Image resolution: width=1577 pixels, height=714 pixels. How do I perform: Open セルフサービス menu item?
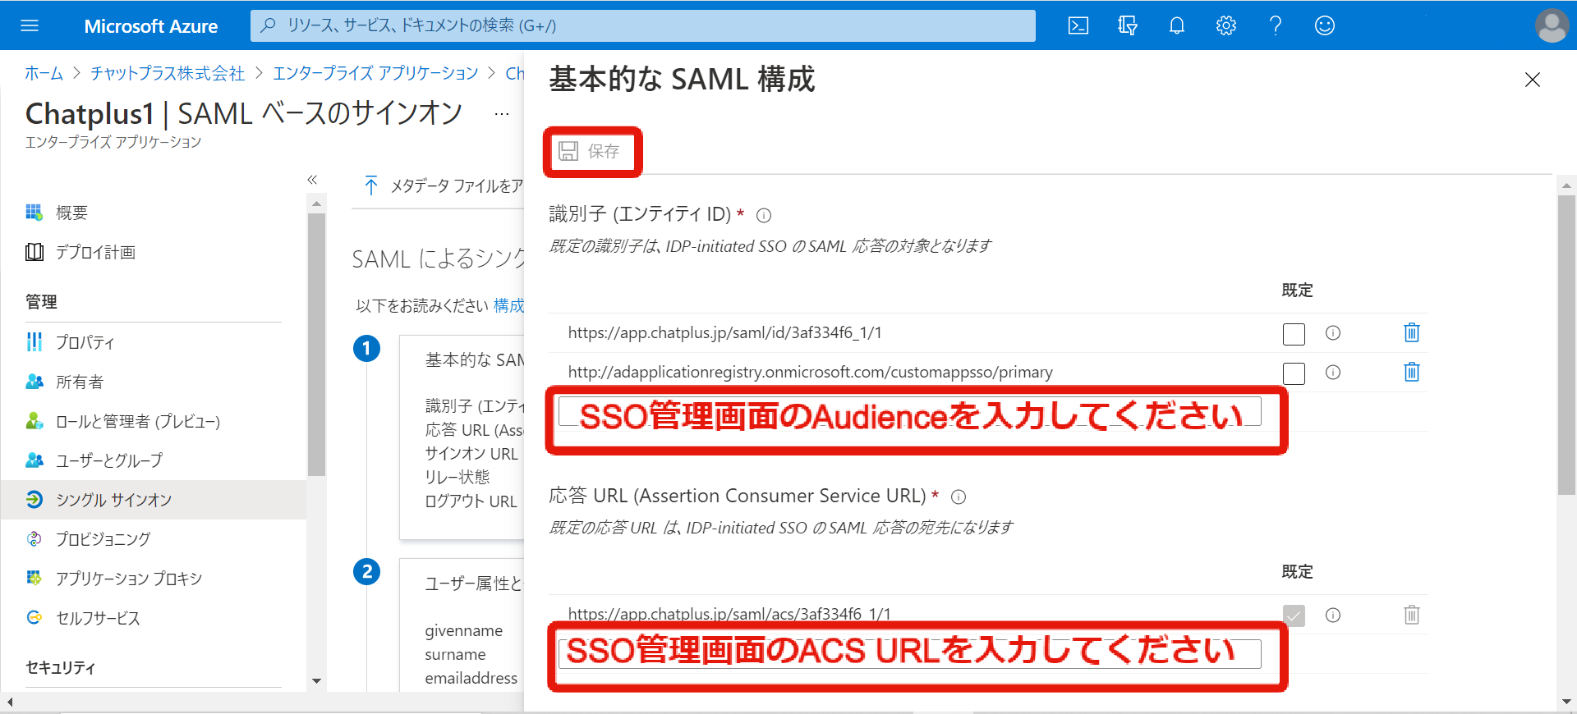[x=98, y=618]
